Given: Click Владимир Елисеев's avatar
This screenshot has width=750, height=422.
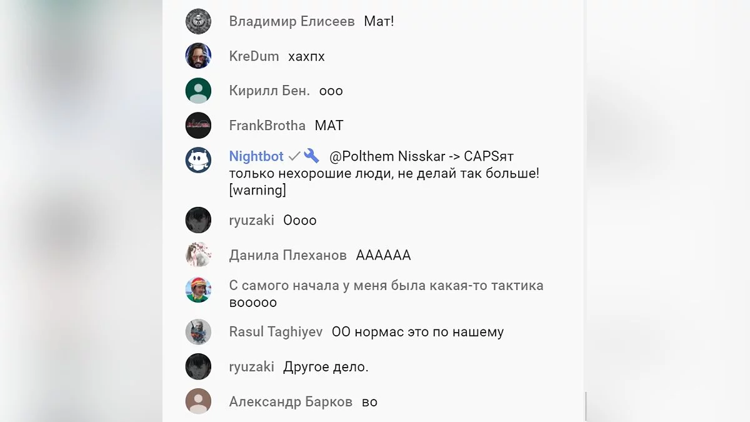Looking at the screenshot, I should click(x=198, y=21).
